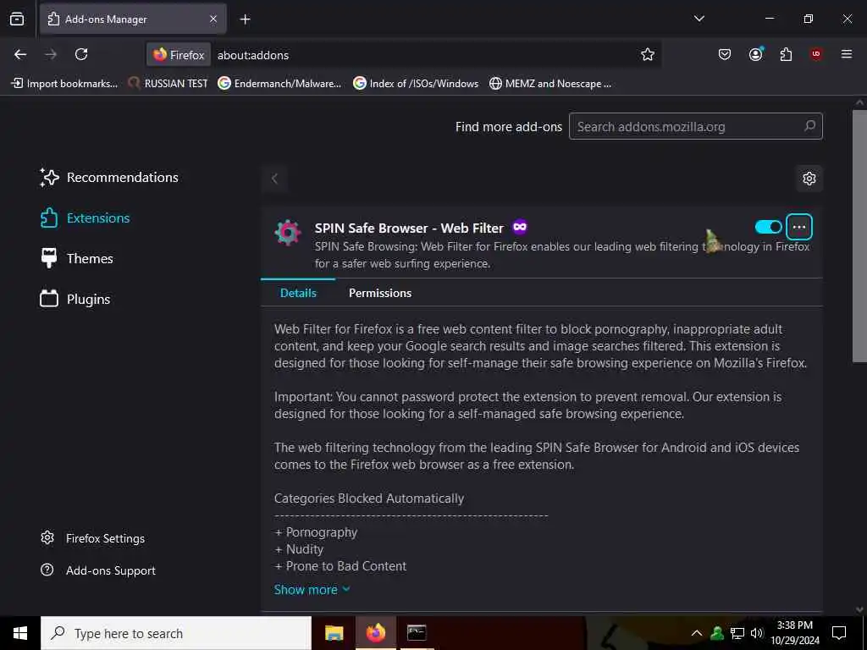
Task: Click the Find more add-ons label
Action: [509, 127]
